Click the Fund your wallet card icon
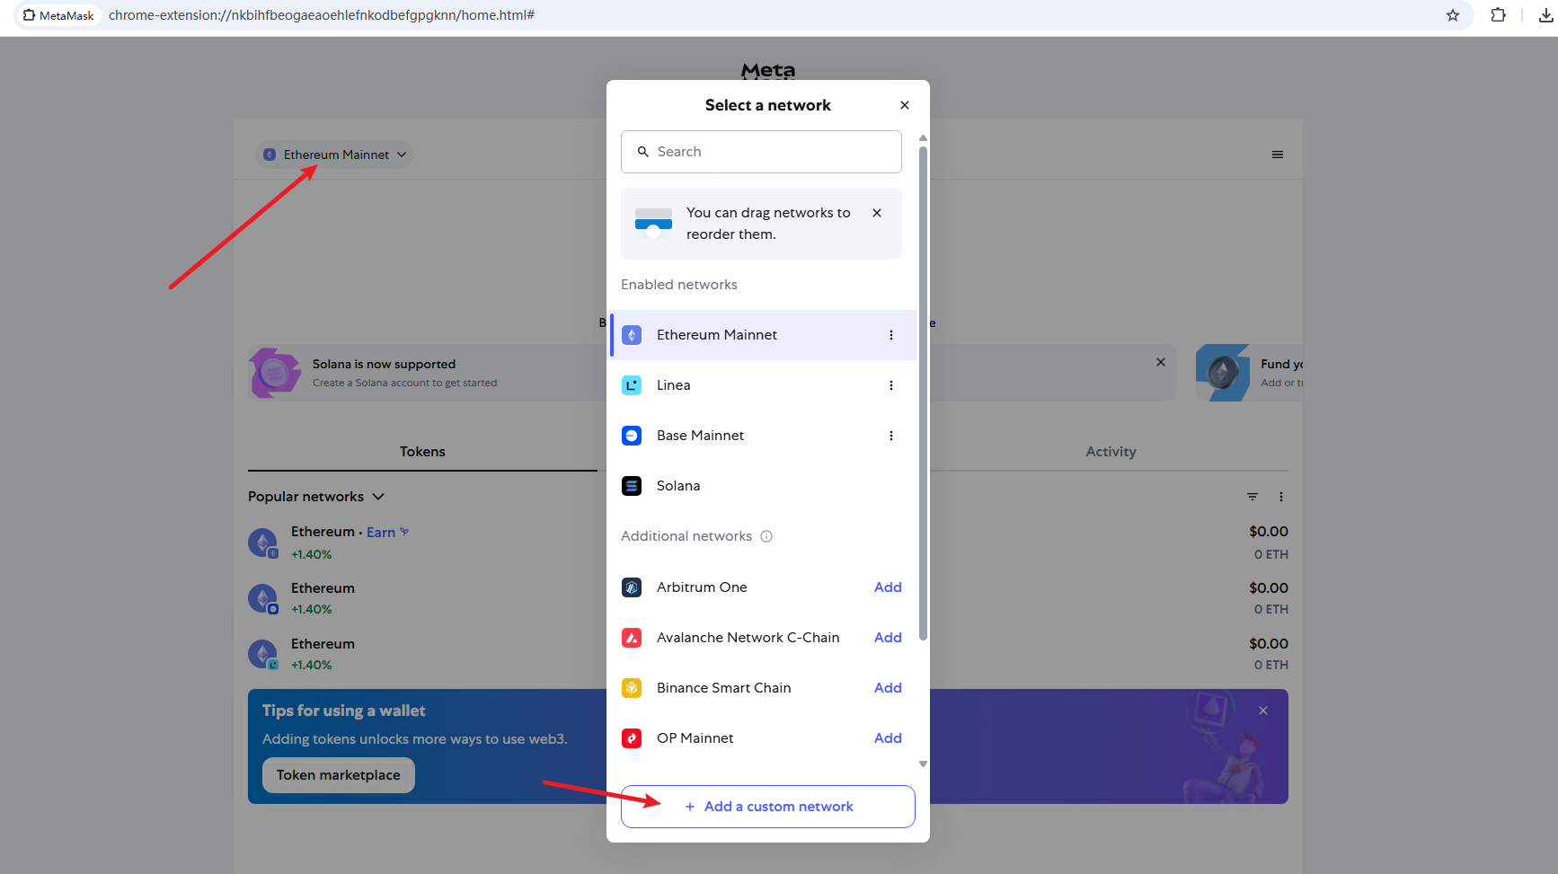The image size is (1558, 874). (1223, 373)
